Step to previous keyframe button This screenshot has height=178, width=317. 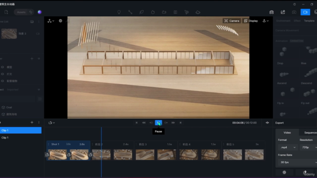click(x=151, y=123)
